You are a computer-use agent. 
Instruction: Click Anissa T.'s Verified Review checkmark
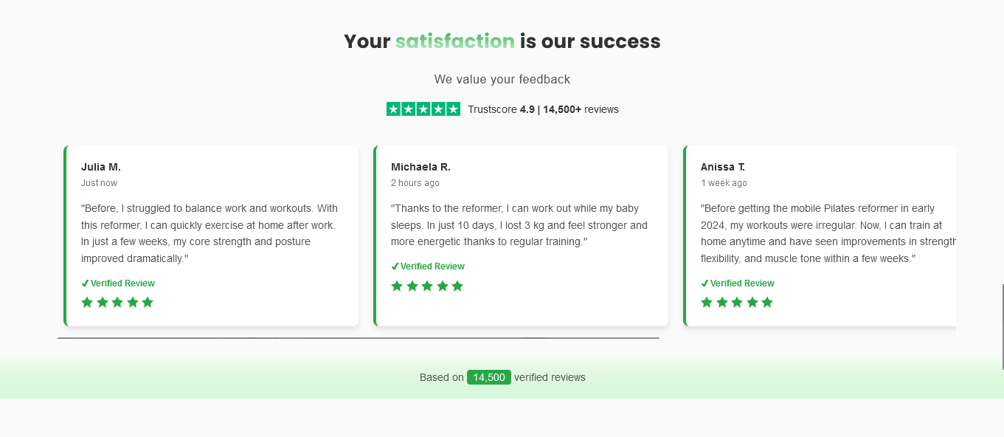705,283
